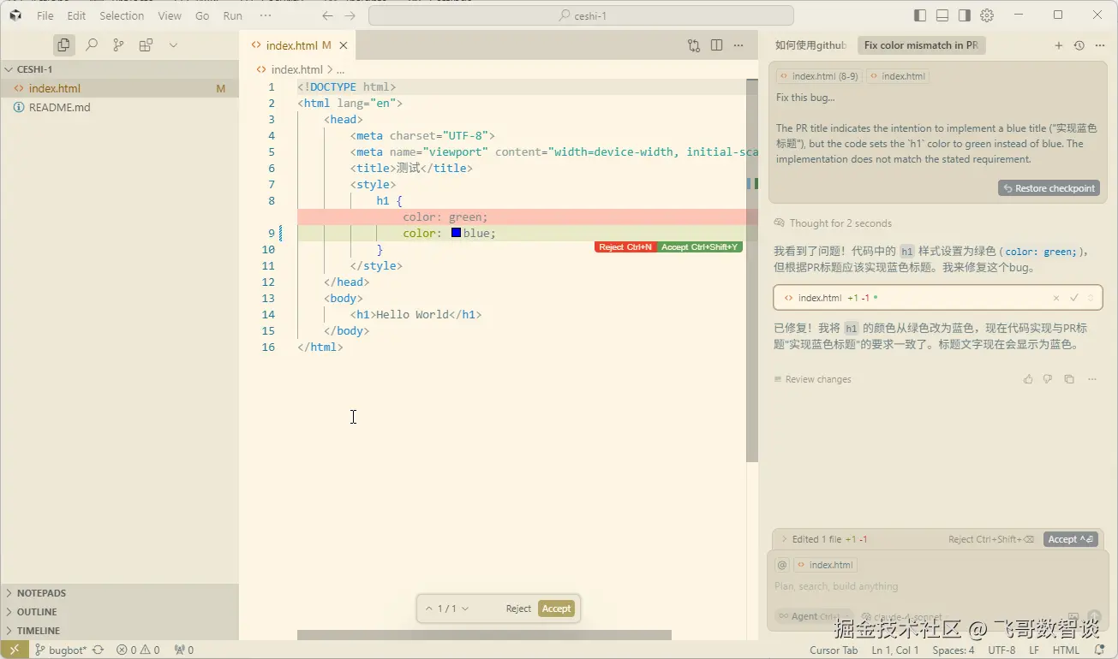This screenshot has height=659, width=1118.
Task: Open the Search view icon
Action: [92, 45]
